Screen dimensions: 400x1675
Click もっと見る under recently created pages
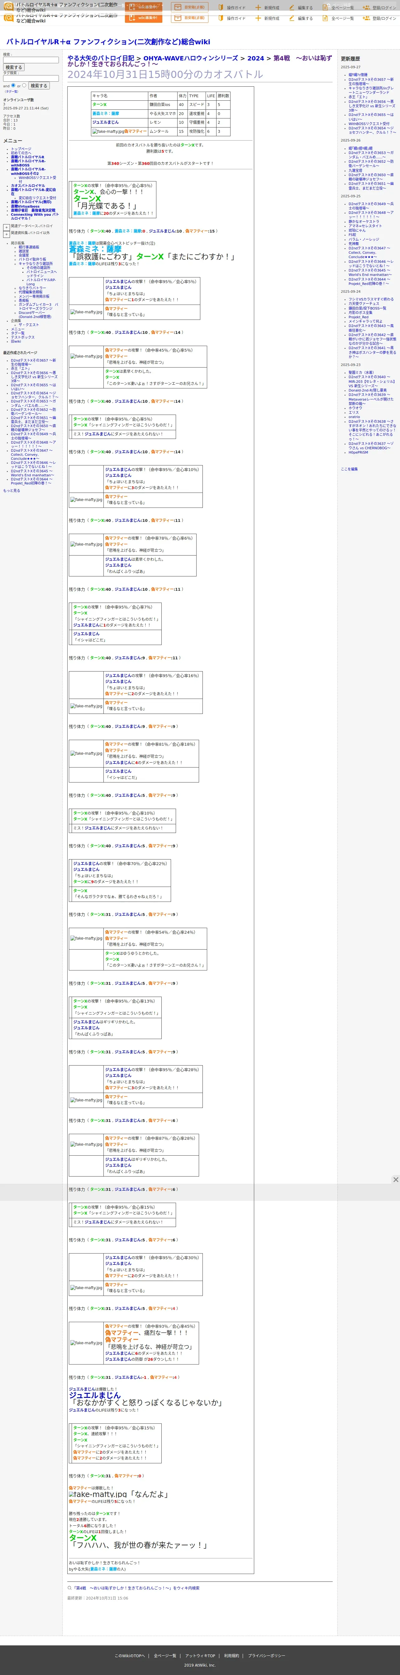[12, 491]
